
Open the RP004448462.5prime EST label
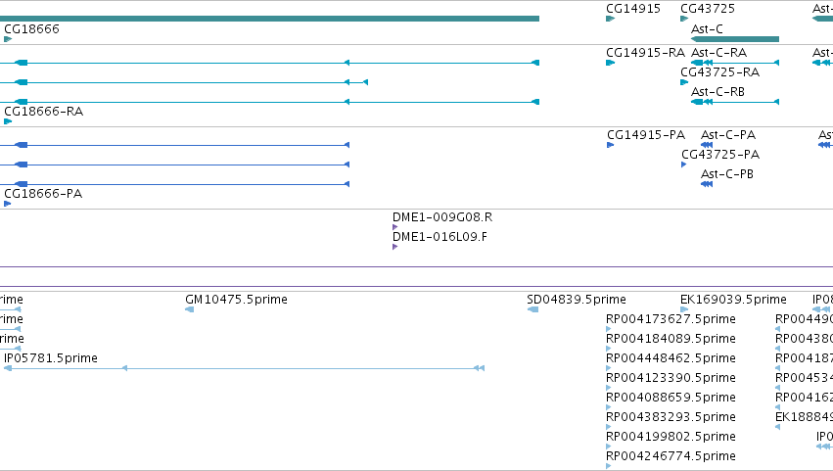[x=671, y=358]
